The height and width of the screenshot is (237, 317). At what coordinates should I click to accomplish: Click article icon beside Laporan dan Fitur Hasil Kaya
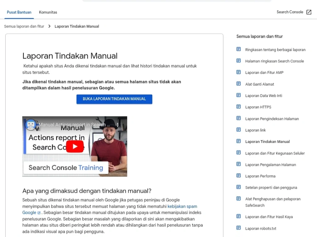click(239, 216)
